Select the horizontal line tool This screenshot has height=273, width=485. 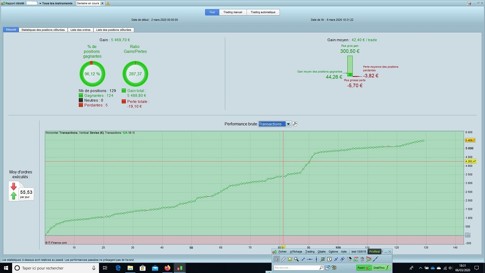[309, 259]
